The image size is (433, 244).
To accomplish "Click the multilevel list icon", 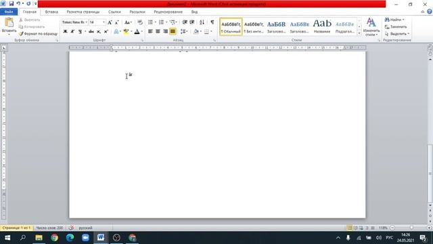I will click(x=173, y=22).
